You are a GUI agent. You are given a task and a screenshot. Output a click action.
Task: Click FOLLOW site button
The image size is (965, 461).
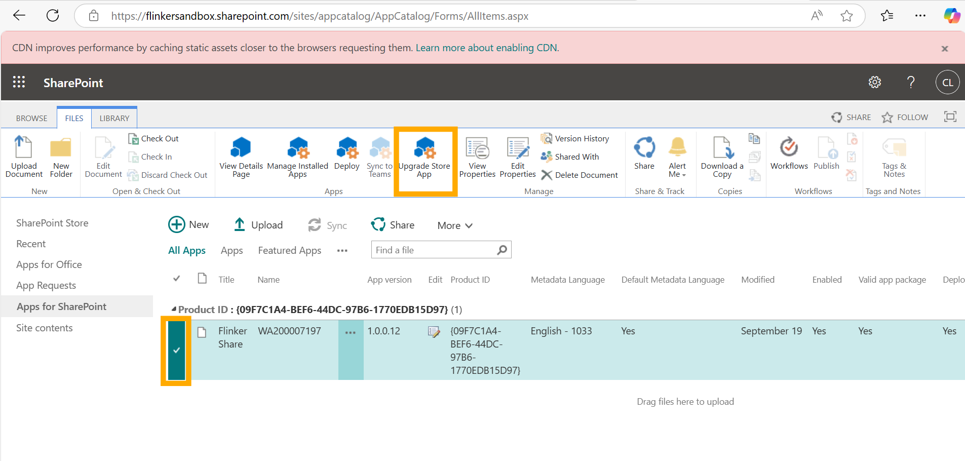905,117
